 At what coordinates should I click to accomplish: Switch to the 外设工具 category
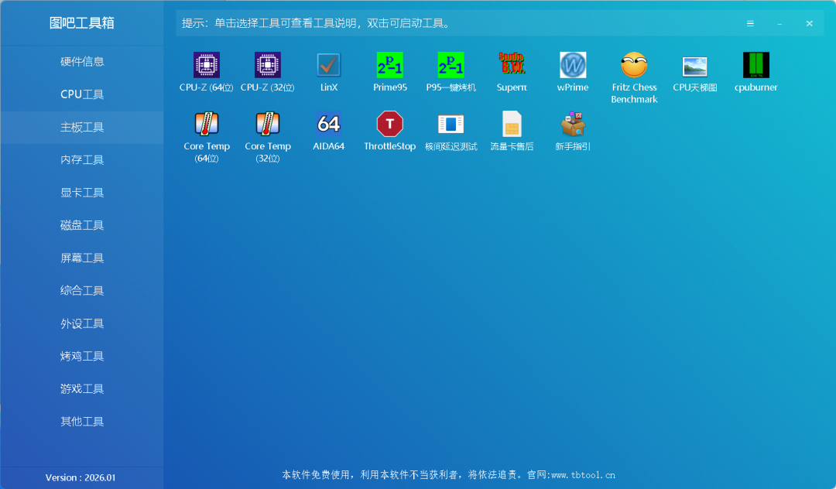pyautogui.click(x=82, y=323)
